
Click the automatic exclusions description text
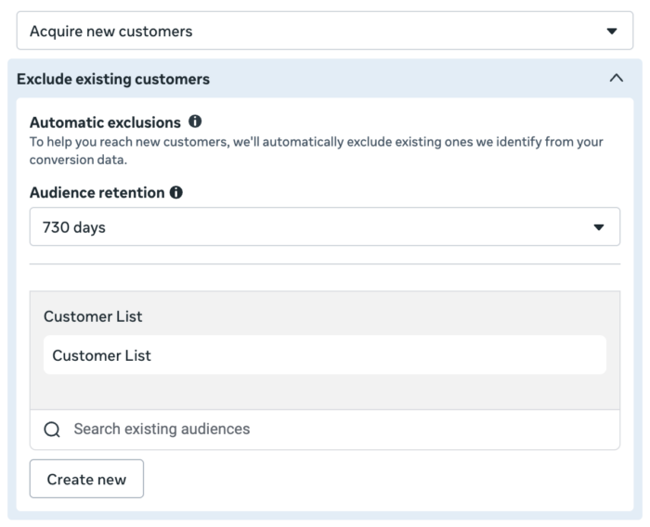click(316, 150)
